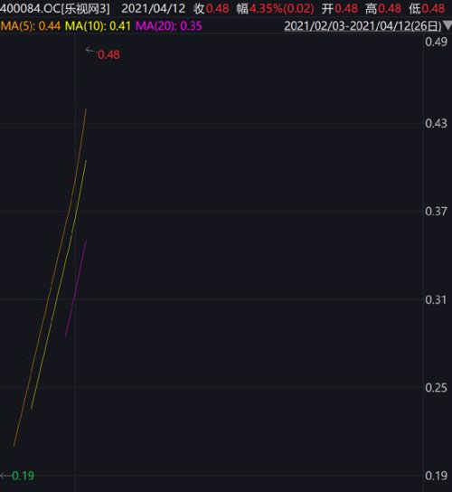Click the green 0.19 low price marker
Screen dimensions: 452x492
click(x=23, y=476)
